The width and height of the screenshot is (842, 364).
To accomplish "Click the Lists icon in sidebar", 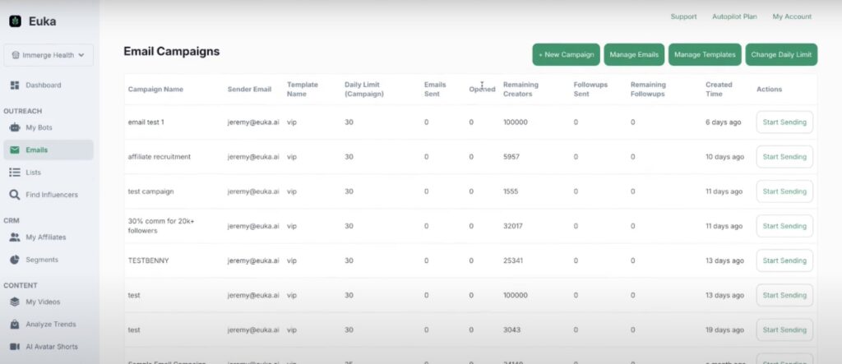I will pos(15,173).
